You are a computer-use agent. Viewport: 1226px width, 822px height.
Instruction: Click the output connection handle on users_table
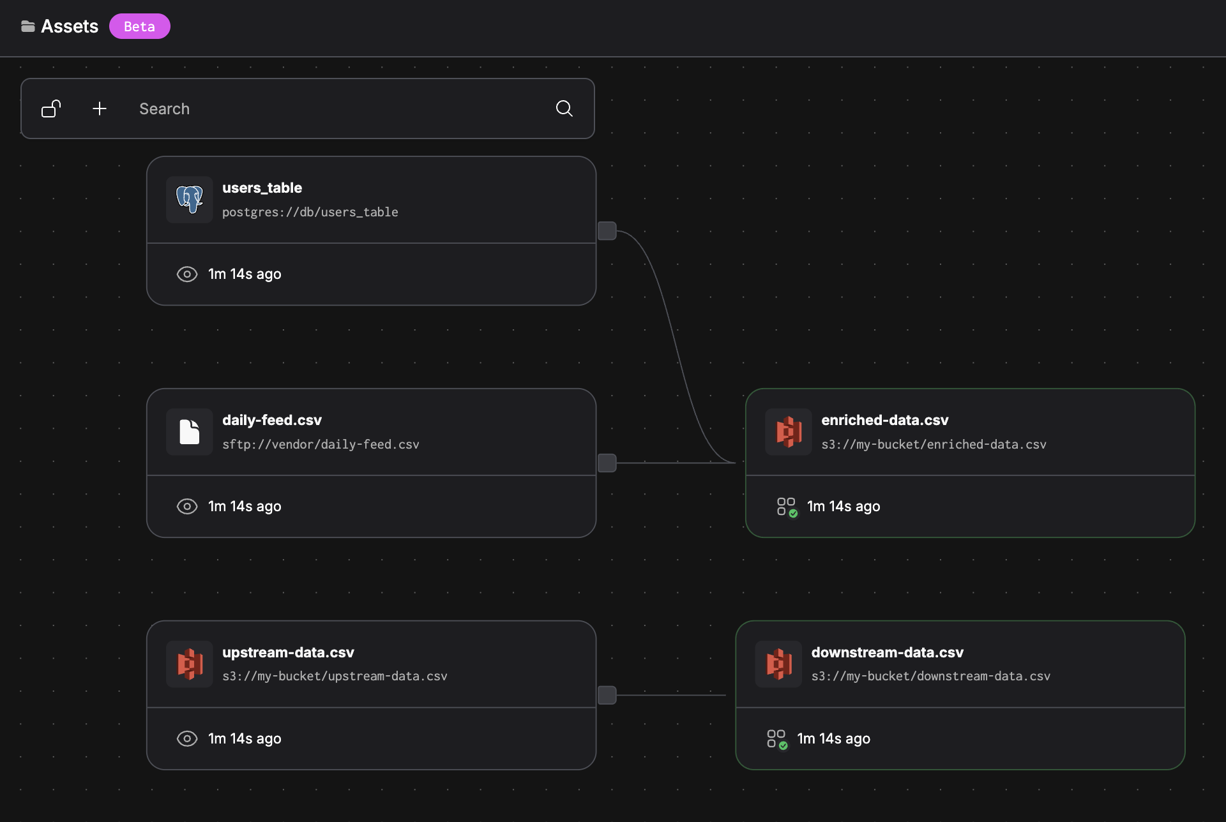607,230
